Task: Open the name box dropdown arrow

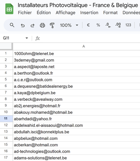Action: click(x=27, y=38)
